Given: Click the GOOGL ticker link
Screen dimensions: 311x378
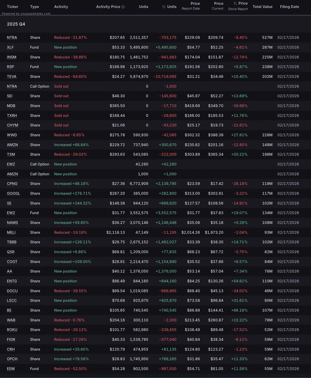Looking at the screenshot, I should click(x=13, y=193).
